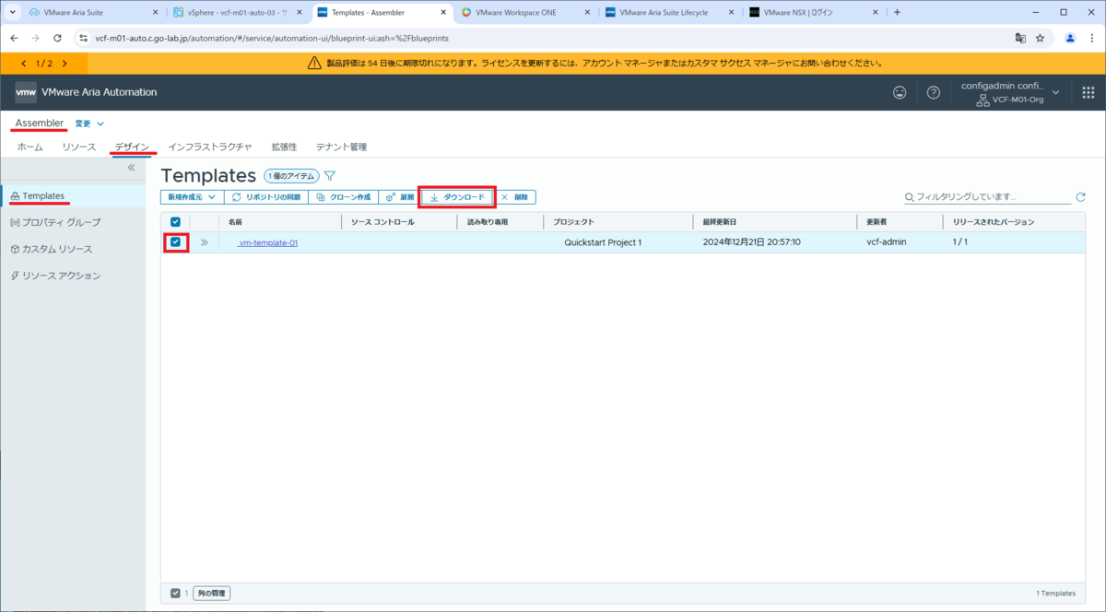Close the VMware Workspace ONE tab
This screenshot has height=612, width=1106.
(589, 13)
